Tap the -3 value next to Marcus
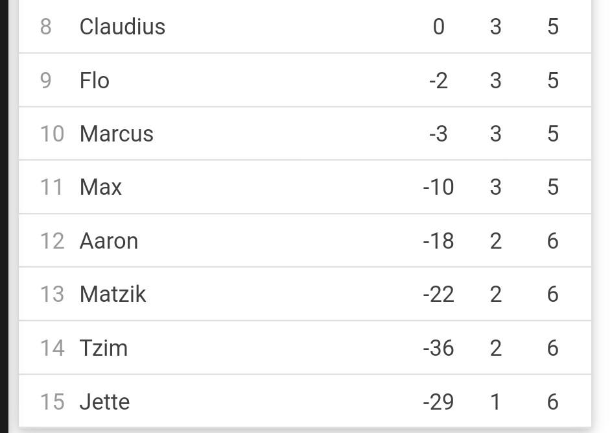612x433 pixels. point(438,134)
